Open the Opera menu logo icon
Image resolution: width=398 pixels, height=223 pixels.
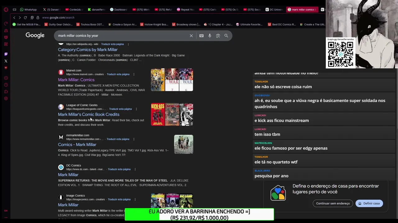(x=6, y=10)
